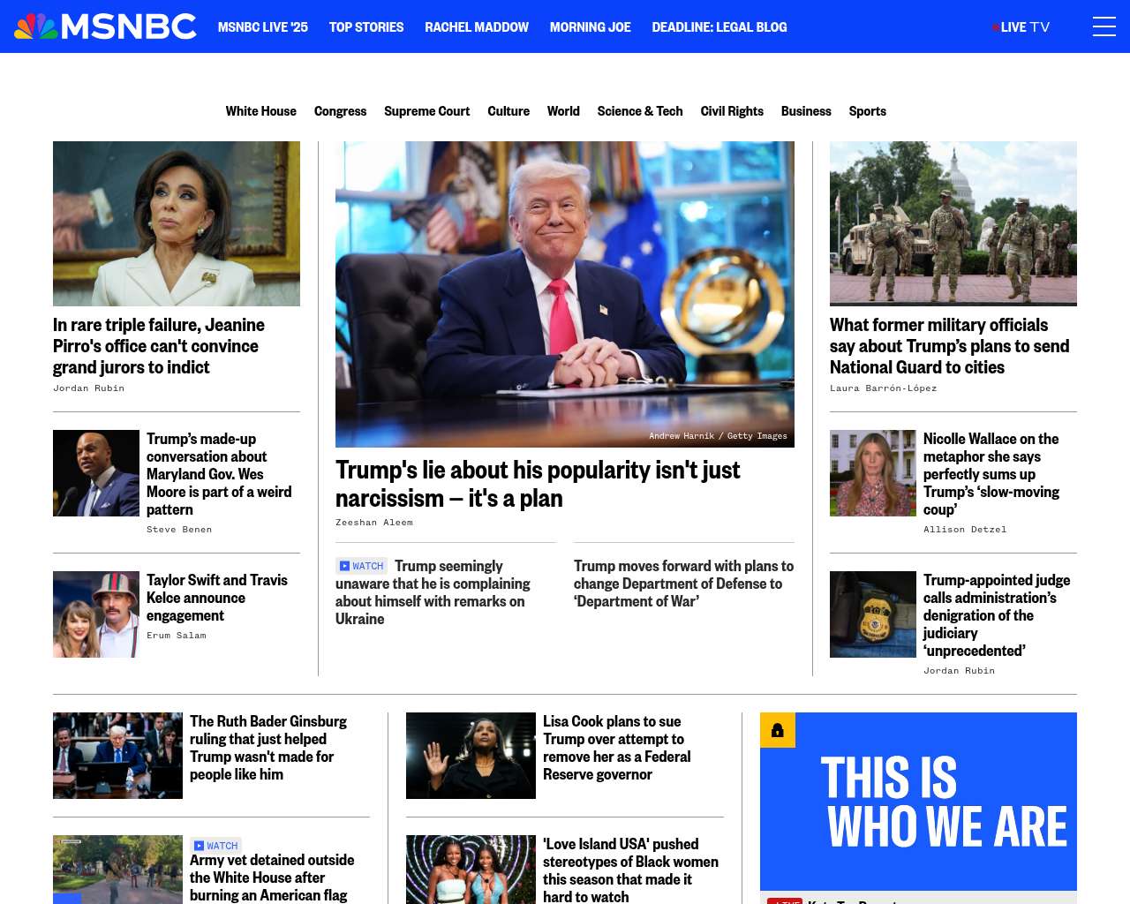The image size is (1130, 904).
Task: Open Department of War story link
Action: tap(683, 584)
